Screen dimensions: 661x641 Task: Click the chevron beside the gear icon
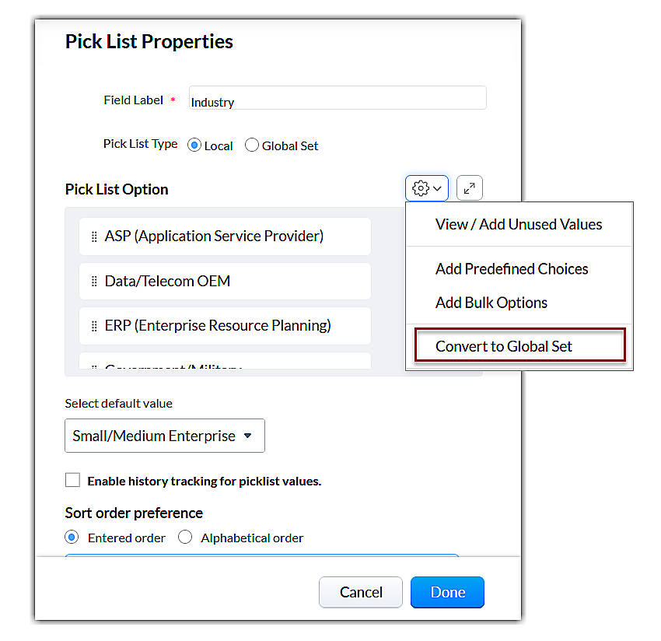tap(437, 188)
